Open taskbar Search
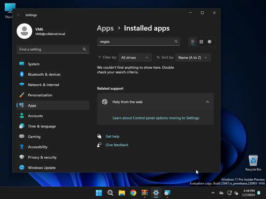Screen dimensions: 266x199 point(110,193)
